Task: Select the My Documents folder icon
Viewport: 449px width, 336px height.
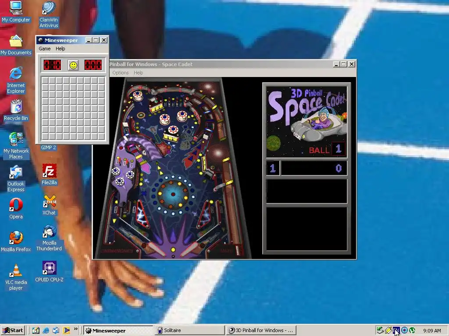Action: click(x=16, y=45)
